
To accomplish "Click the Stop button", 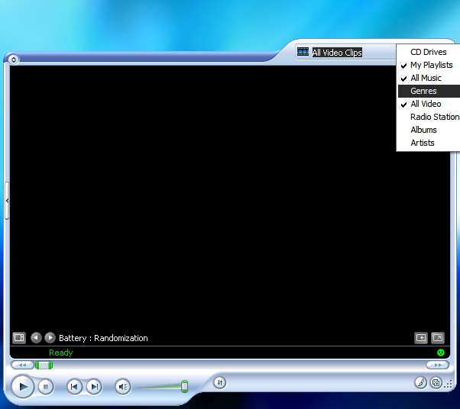I will [46, 387].
